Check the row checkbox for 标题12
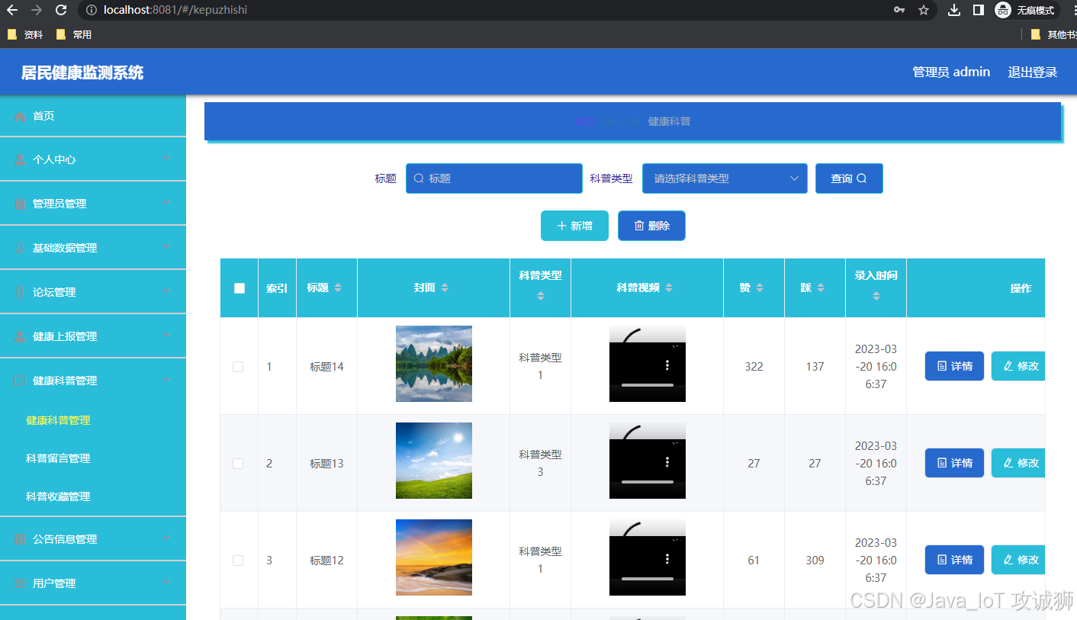The width and height of the screenshot is (1077, 620). (238, 561)
